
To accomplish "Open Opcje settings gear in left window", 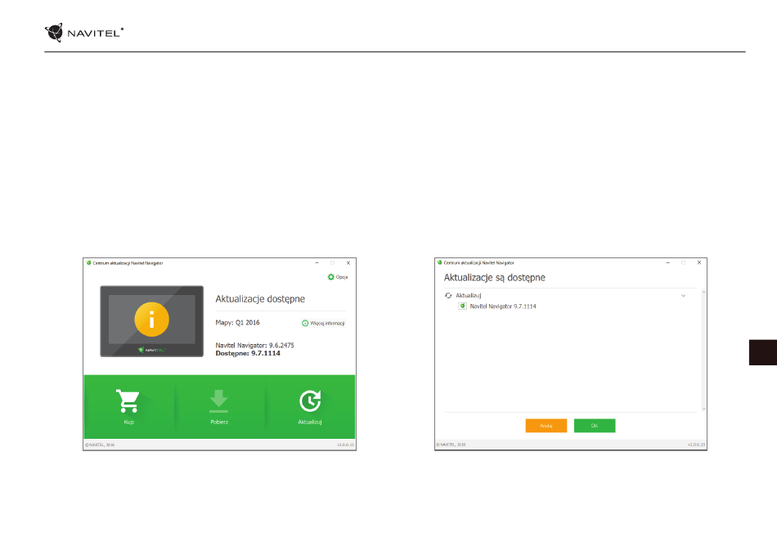I will pyautogui.click(x=338, y=277).
